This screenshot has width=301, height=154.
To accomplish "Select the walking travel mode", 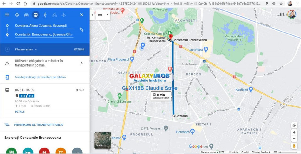I will [x=45, y=15].
